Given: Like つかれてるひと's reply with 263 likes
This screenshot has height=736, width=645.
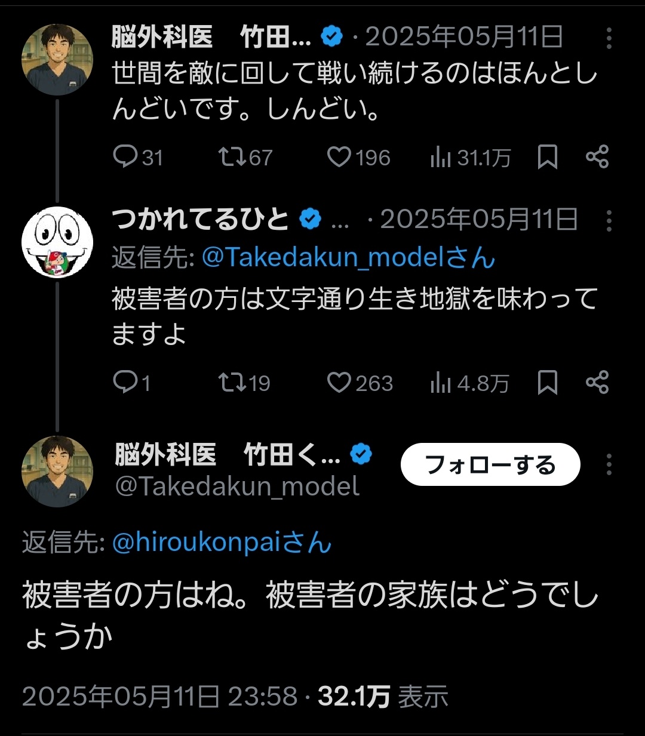Looking at the screenshot, I should 339,383.
